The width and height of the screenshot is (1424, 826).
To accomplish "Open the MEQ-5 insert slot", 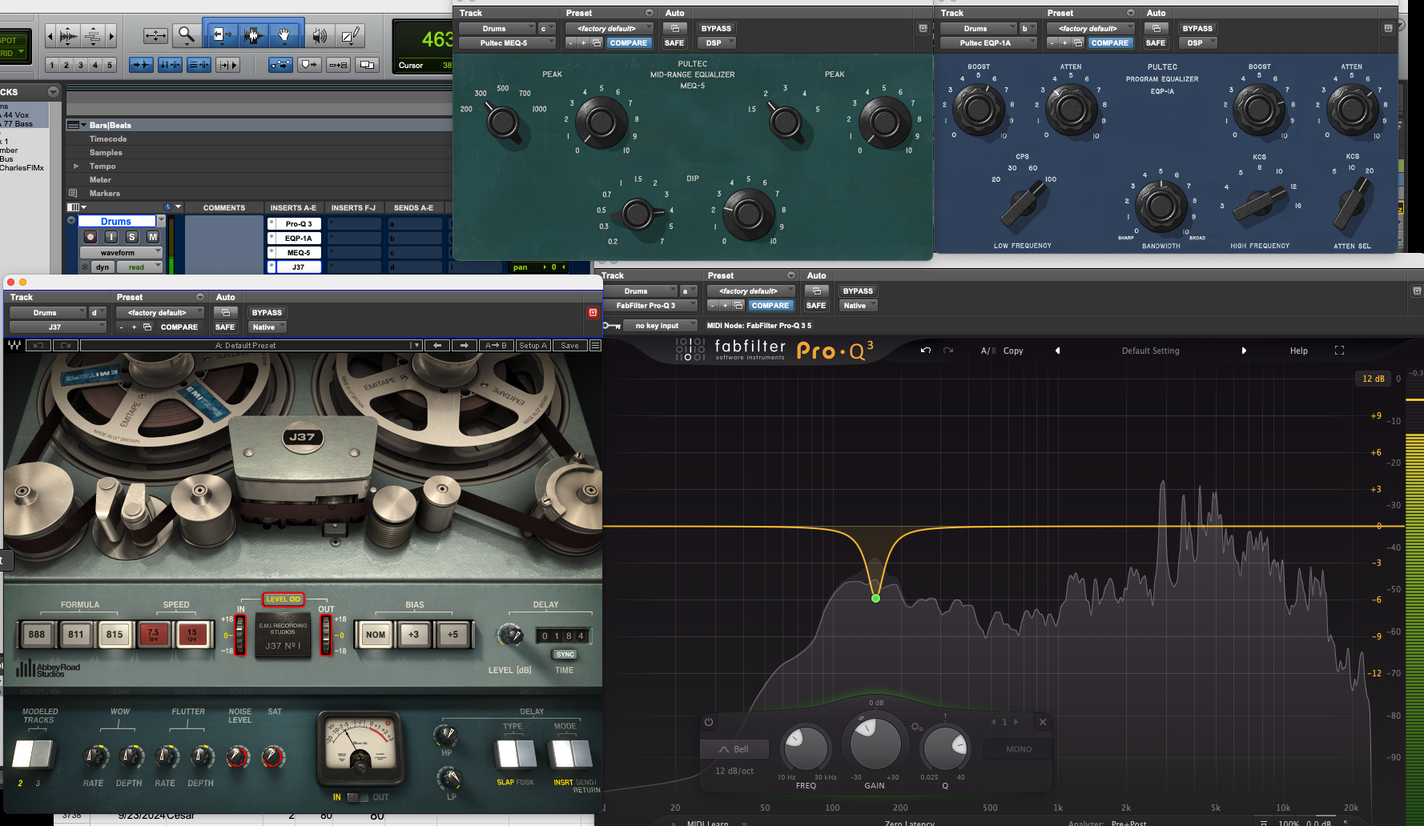I will pyautogui.click(x=299, y=253).
